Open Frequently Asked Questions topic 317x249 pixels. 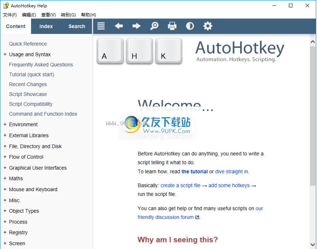point(41,65)
